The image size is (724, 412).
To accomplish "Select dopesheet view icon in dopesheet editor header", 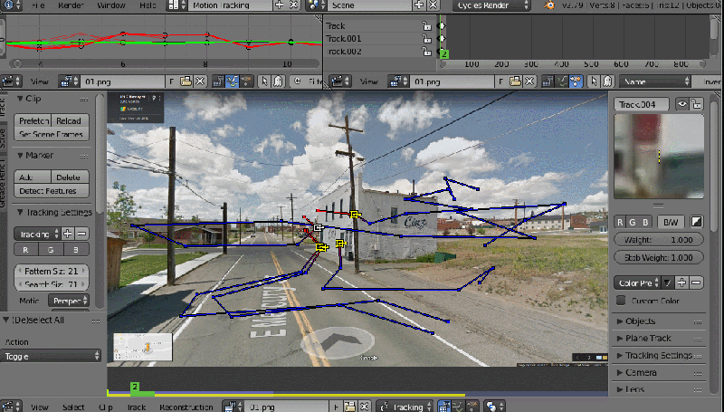I will point(576,81).
